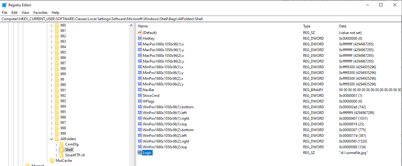Click the Shell folder icon in tree
402x166 pixels.
pos(61,150)
